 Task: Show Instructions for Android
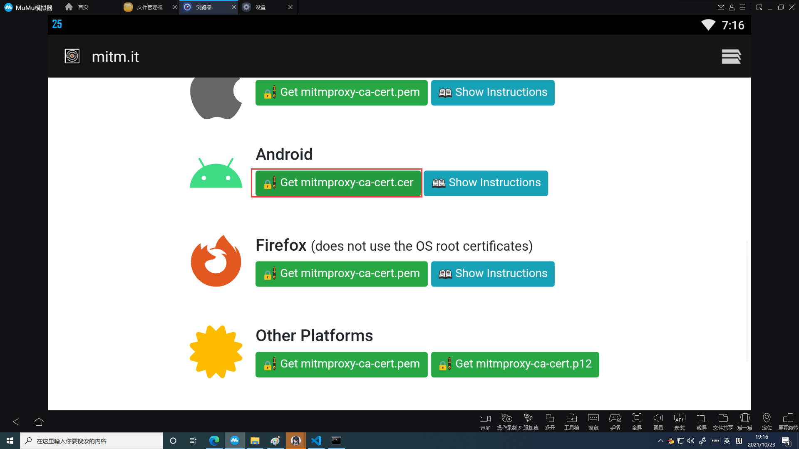(x=486, y=183)
